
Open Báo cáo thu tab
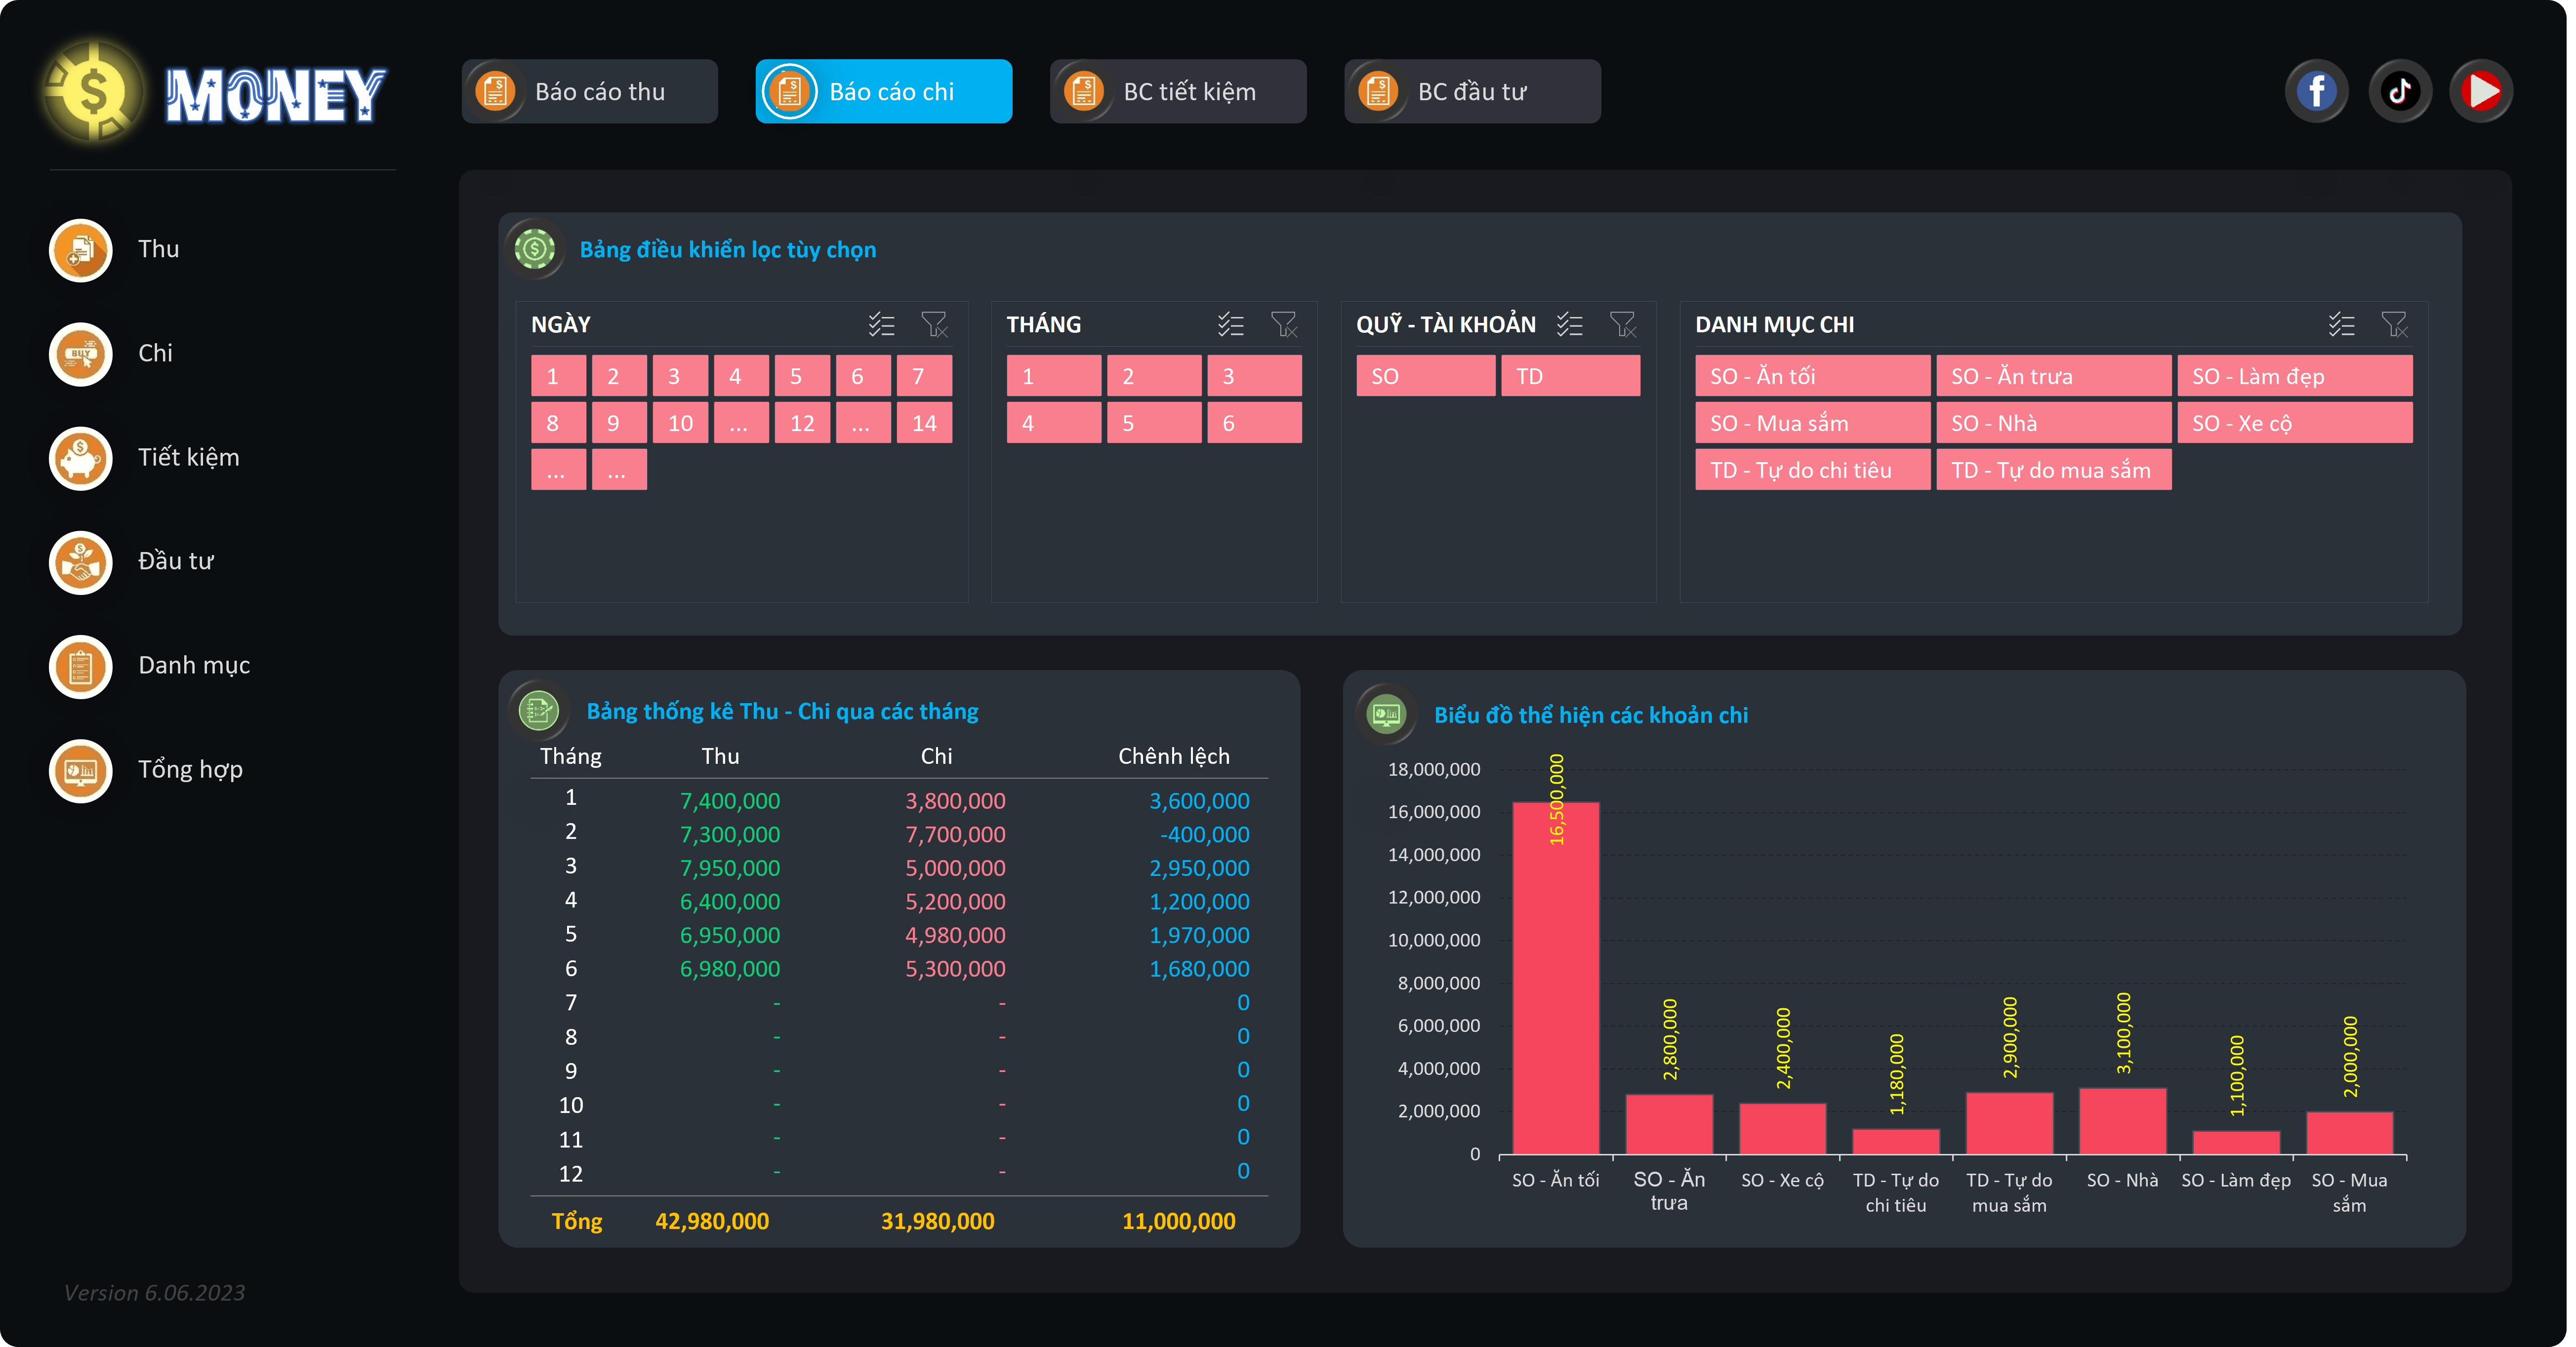tap(590, 91)
